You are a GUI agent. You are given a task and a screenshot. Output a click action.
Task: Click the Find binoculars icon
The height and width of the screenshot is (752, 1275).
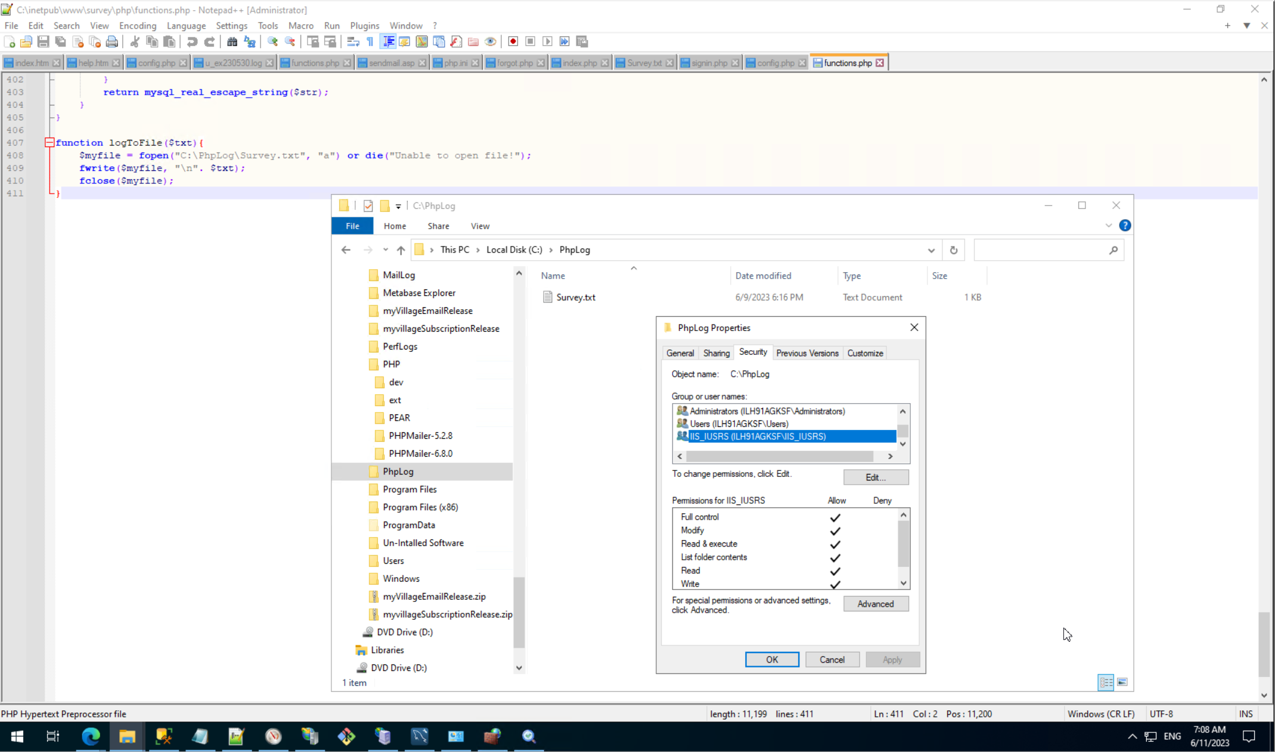(x=232, y=42)
